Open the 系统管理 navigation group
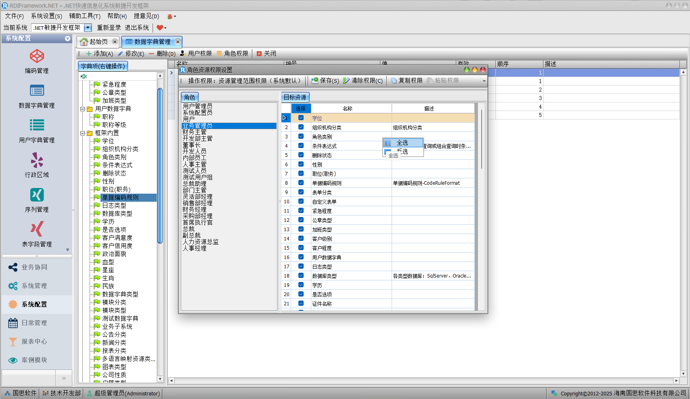The width and height of the screenshot is (690, 399). [34, 286]
